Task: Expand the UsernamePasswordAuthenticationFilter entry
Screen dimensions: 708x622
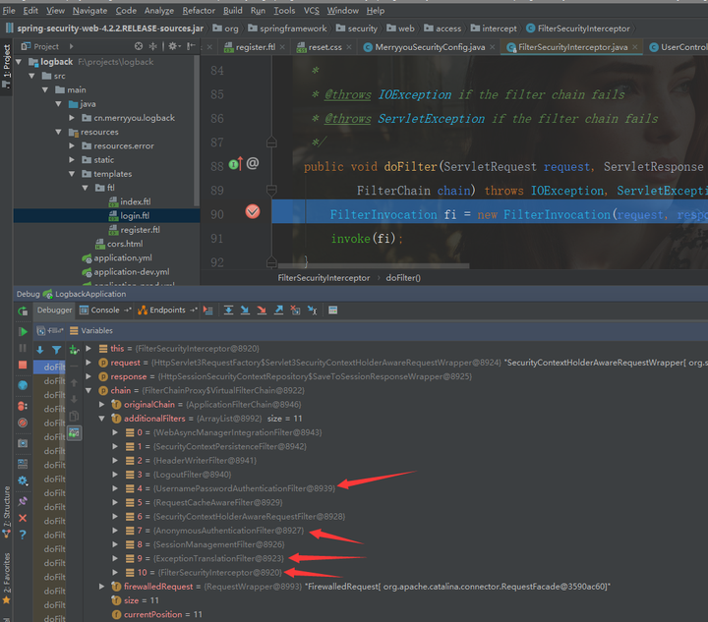Action: (115, 488)
